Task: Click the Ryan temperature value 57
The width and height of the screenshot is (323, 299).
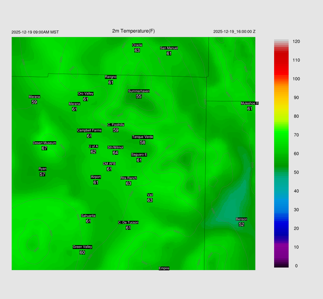Action: (x=43, y=174)
